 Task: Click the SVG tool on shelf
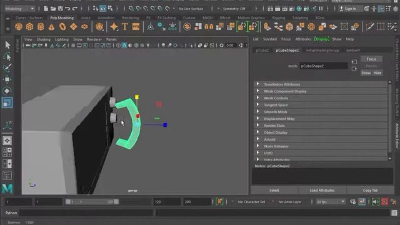coord(136,26)
